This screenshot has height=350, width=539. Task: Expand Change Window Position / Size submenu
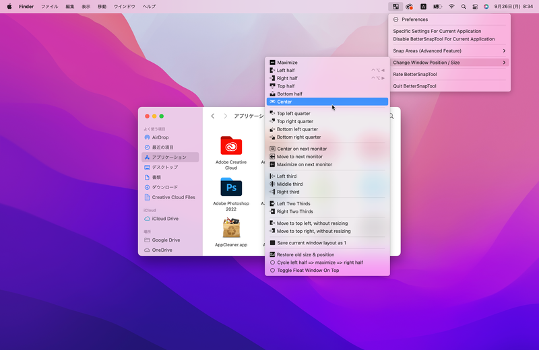click(449, 63)
